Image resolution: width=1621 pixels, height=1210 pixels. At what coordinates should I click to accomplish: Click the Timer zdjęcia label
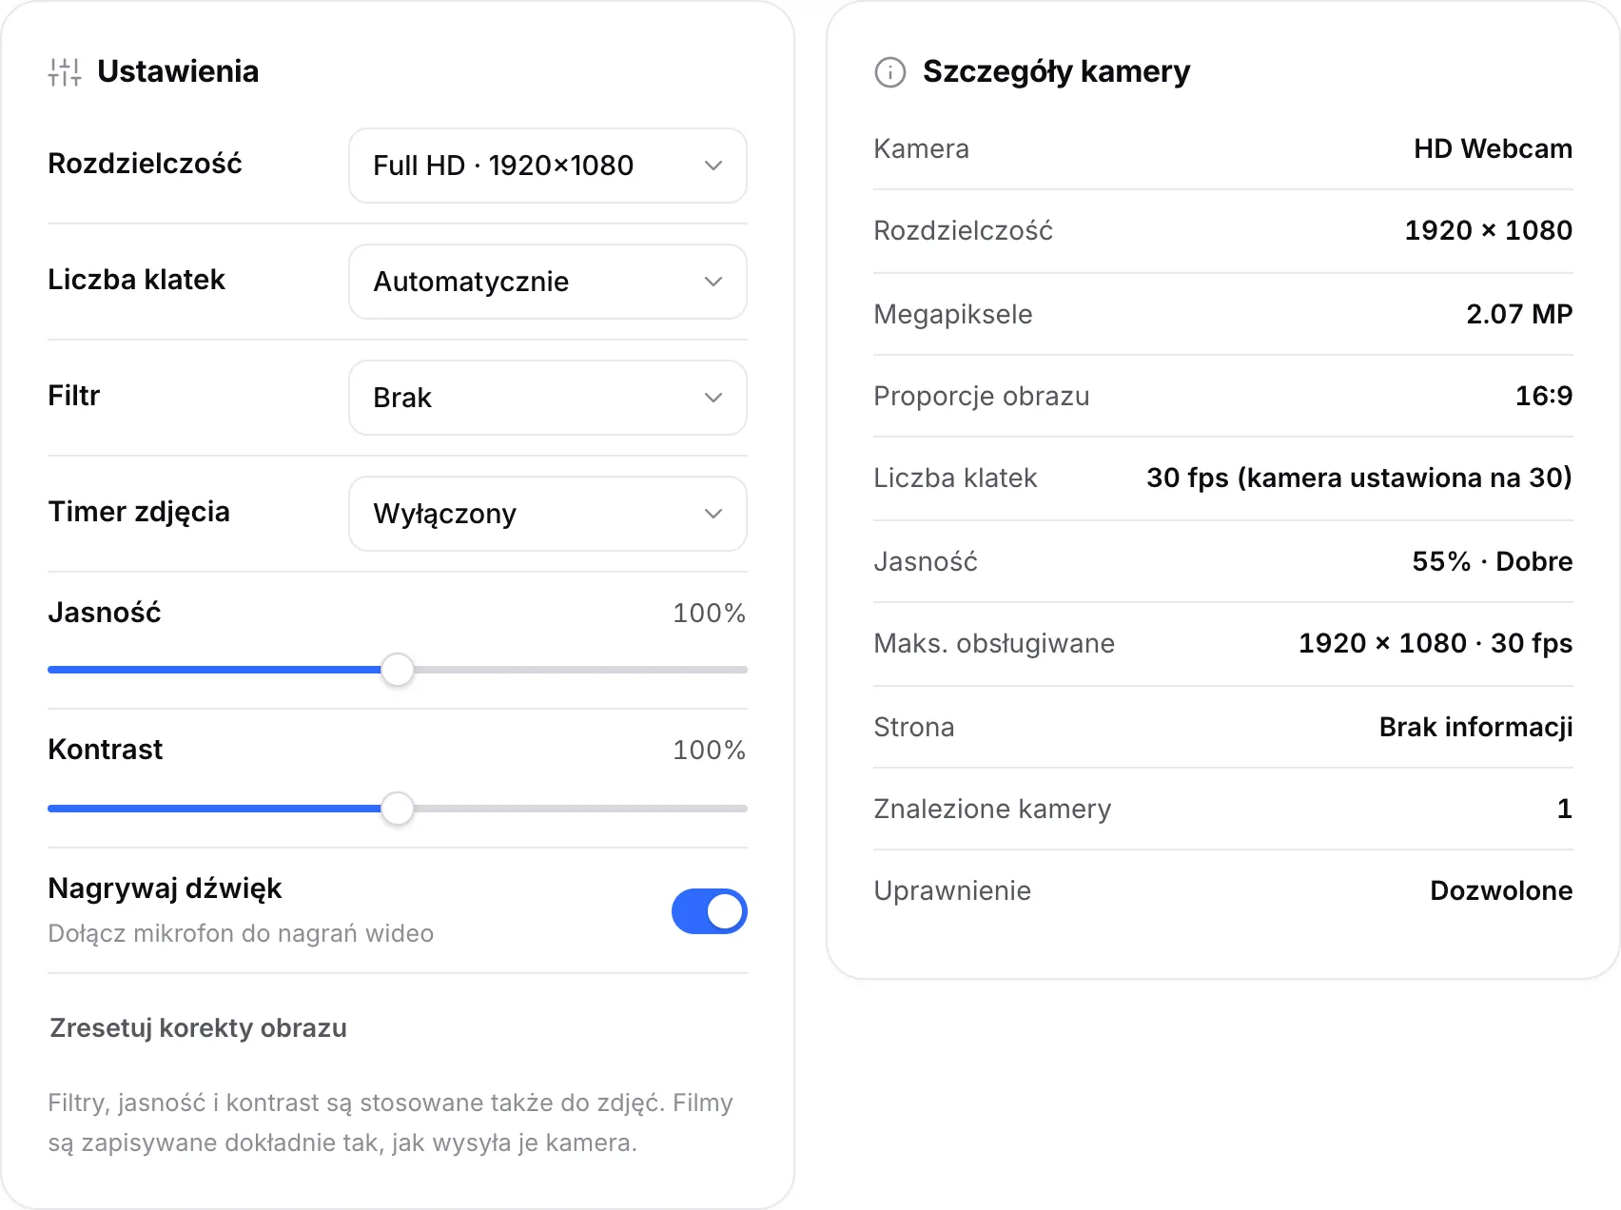coord(139,512)
